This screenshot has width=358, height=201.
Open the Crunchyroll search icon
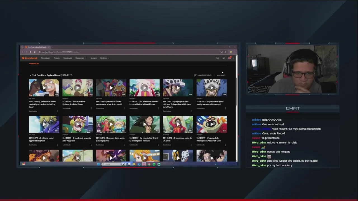tap(218, 58)
